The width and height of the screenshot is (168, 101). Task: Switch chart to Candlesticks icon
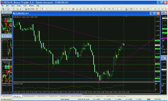click(105, 9)
